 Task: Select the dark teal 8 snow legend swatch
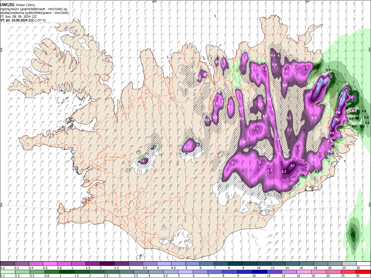[x=235, y=264]
